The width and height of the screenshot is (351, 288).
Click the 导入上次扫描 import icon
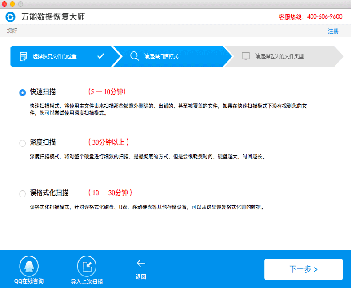coord(87,266)
